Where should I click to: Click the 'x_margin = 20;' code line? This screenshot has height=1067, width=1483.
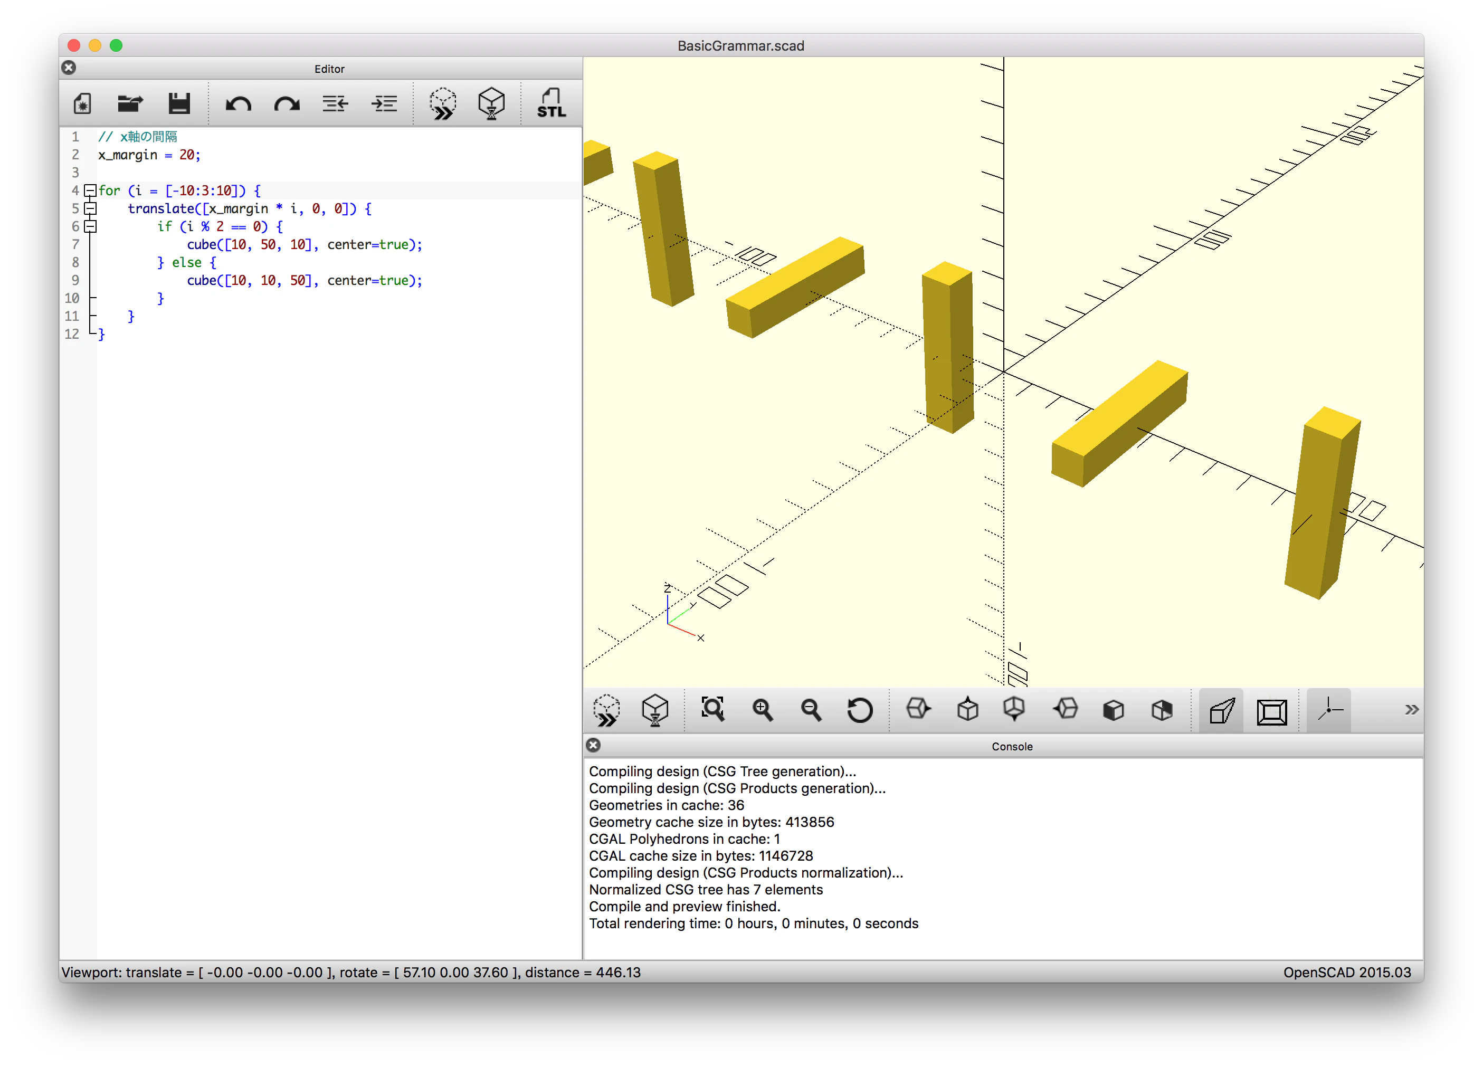(149, 155)
